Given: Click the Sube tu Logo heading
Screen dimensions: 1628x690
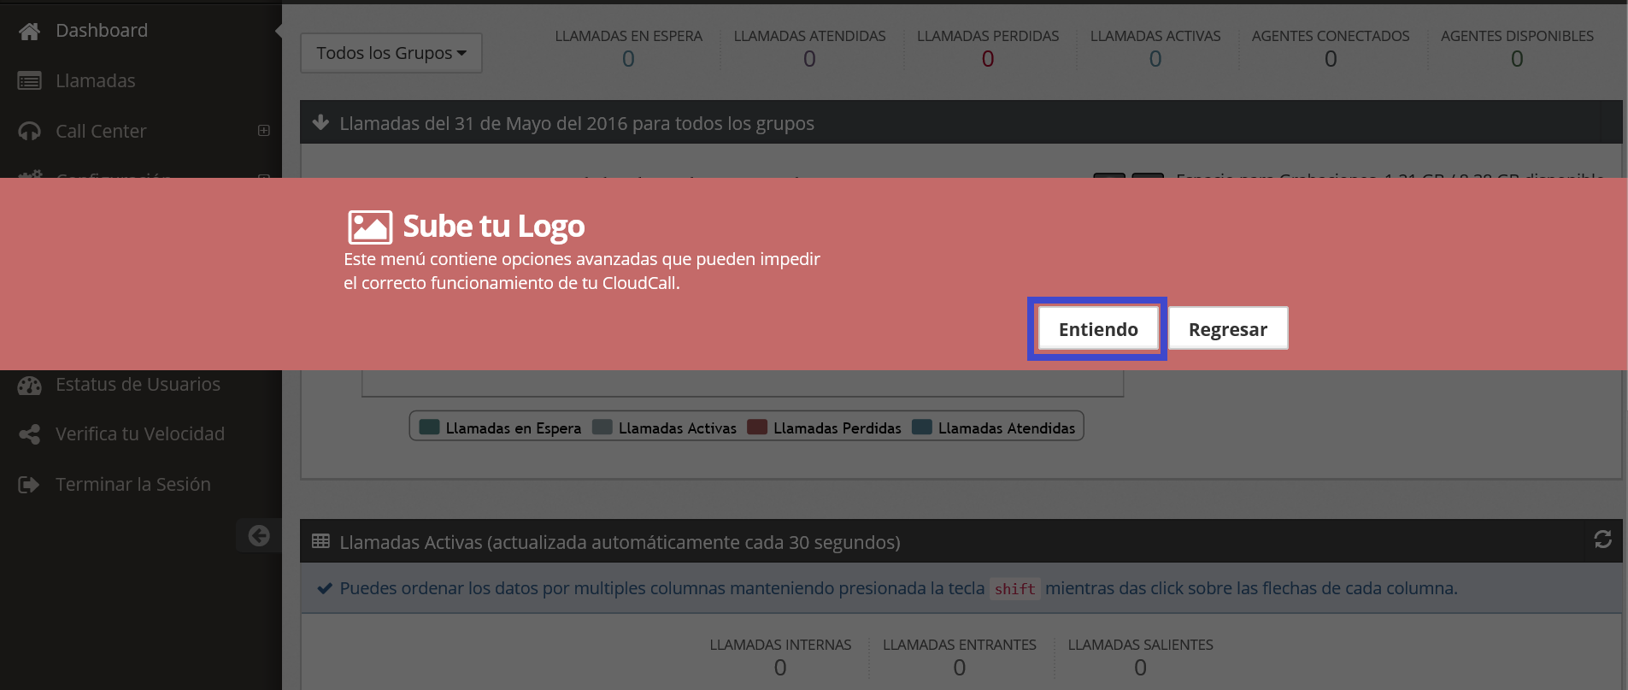Looking at the screenshot, I should (x=494, y=227).
